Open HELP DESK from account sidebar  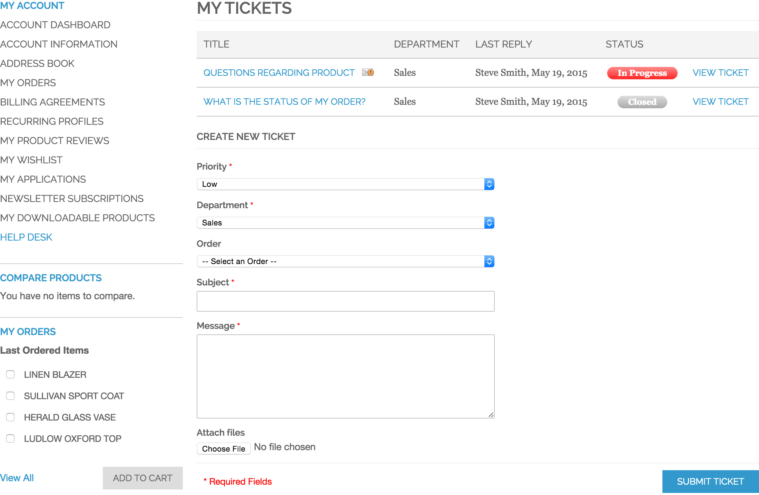[x=26, y=237]
